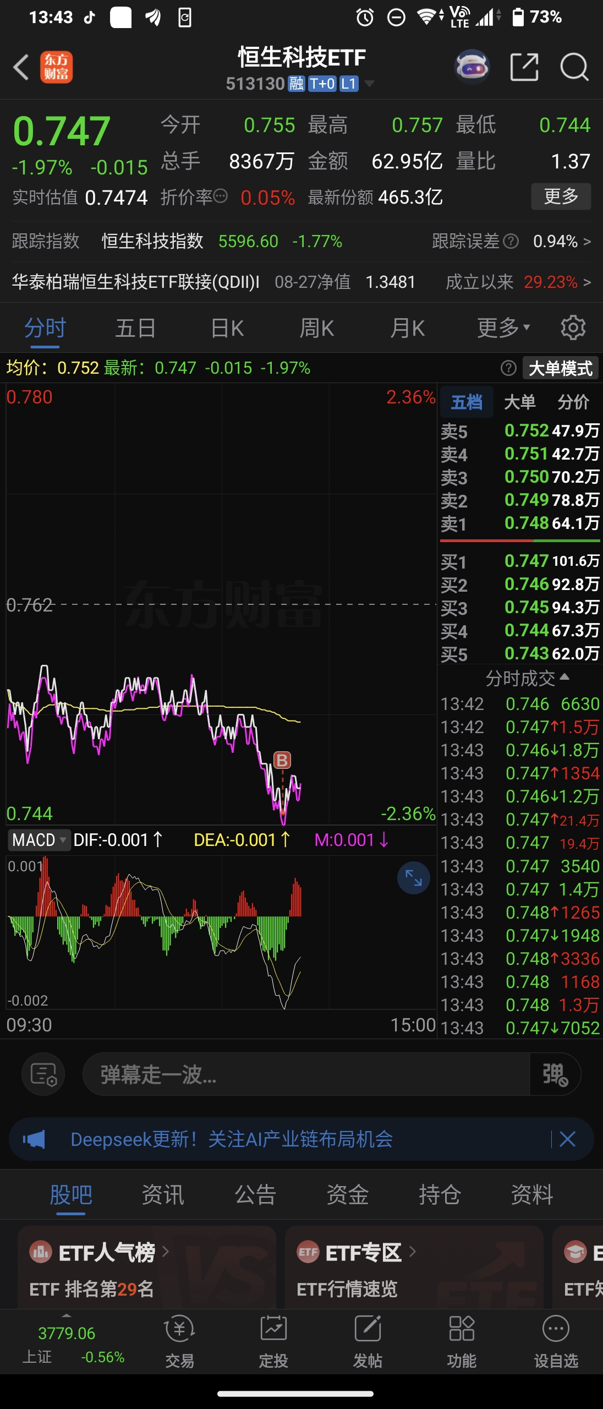Tap the 设自选 add-to-watchlist icon

(556, 1341)
